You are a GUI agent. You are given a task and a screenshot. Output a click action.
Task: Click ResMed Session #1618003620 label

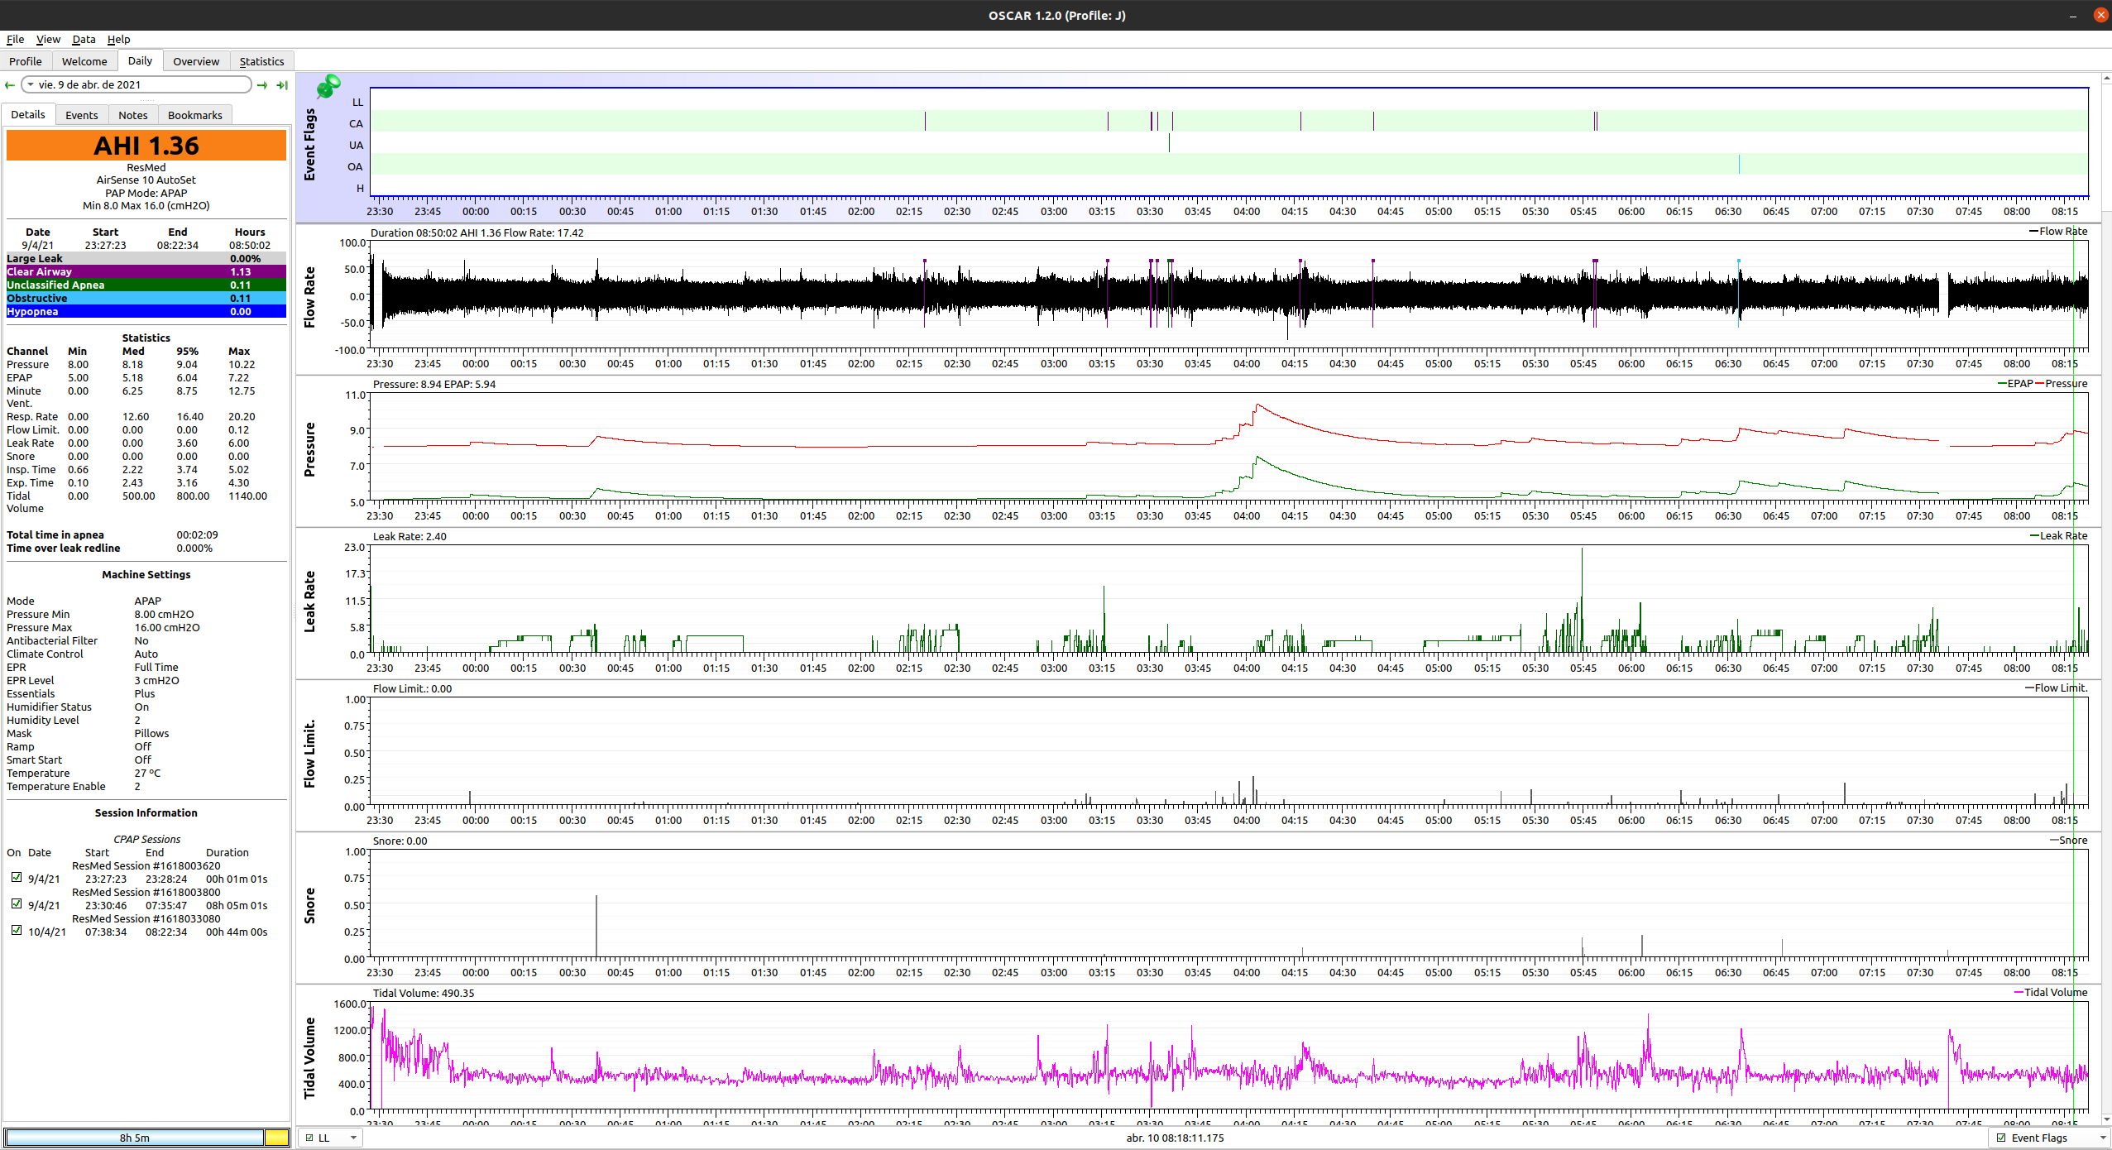coord(146,865)
